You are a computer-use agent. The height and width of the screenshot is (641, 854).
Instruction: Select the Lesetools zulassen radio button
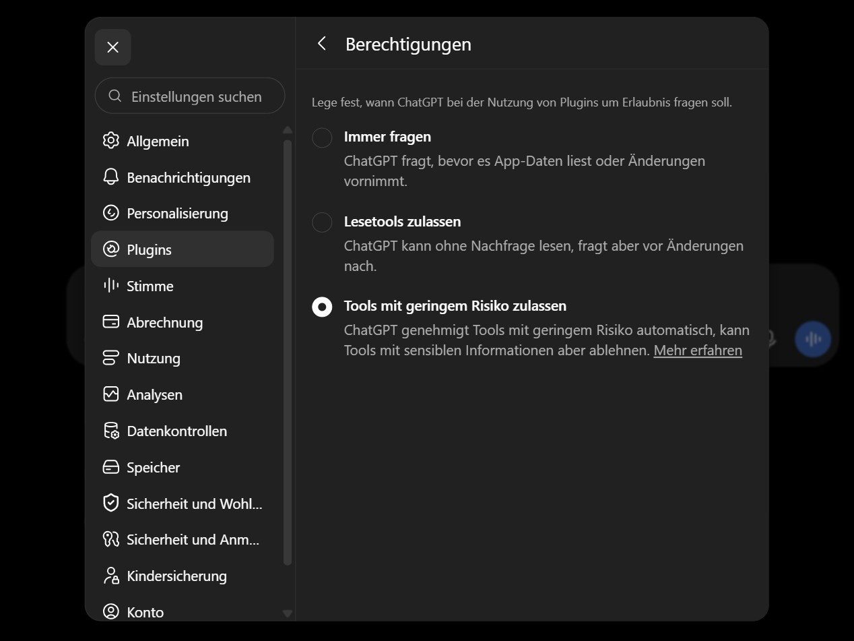tap(322, 222)
